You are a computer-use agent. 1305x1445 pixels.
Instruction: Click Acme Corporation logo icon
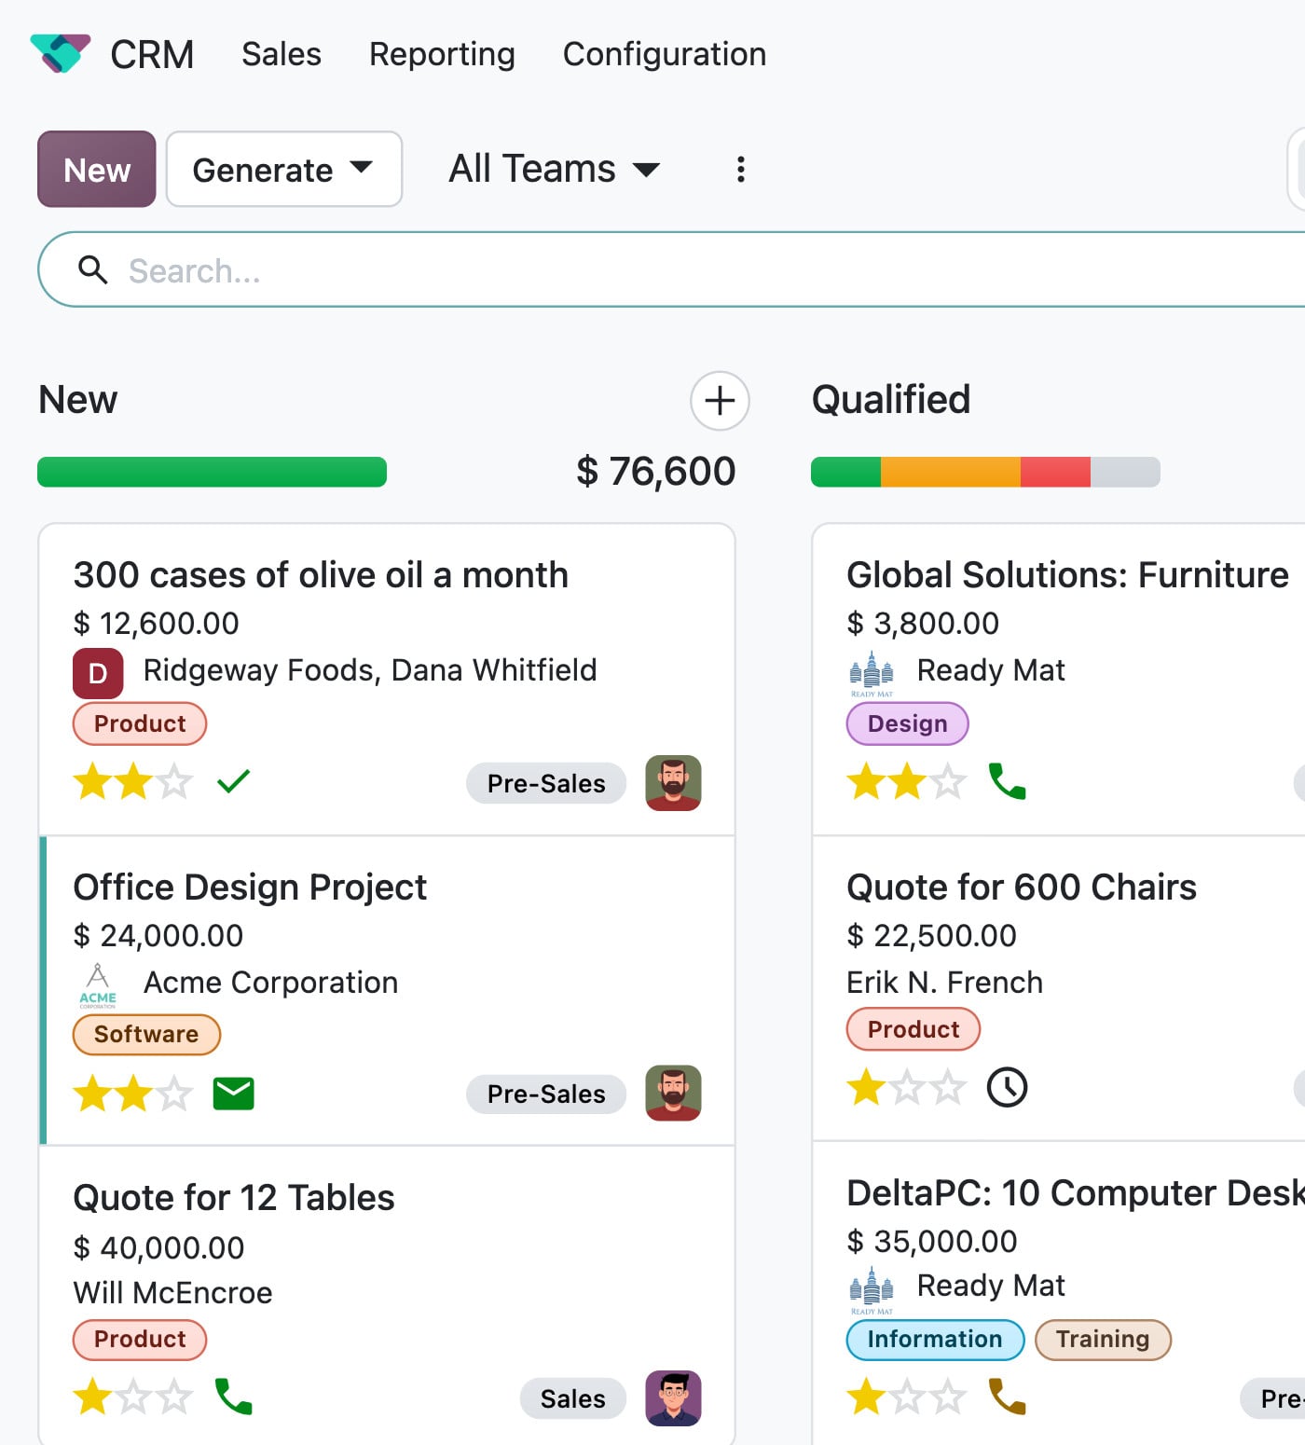pos(98,985)
